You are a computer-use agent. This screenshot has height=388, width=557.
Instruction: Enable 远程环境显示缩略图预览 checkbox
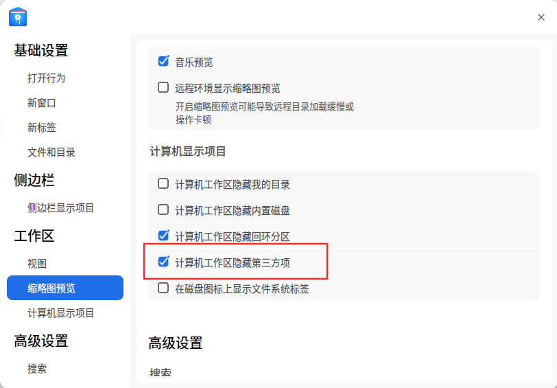[163, 87]
